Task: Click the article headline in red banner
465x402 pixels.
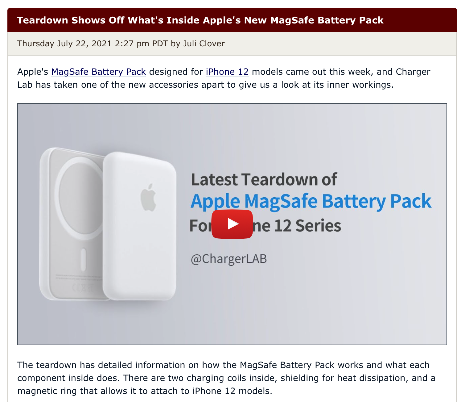Action: pyautogui.click(x=200, y=20)
